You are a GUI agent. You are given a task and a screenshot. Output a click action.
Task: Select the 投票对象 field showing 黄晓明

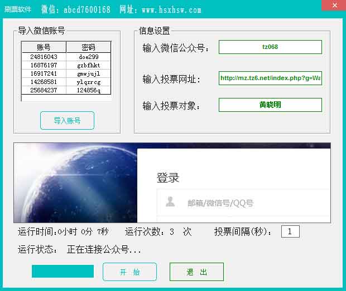[270, 105]
